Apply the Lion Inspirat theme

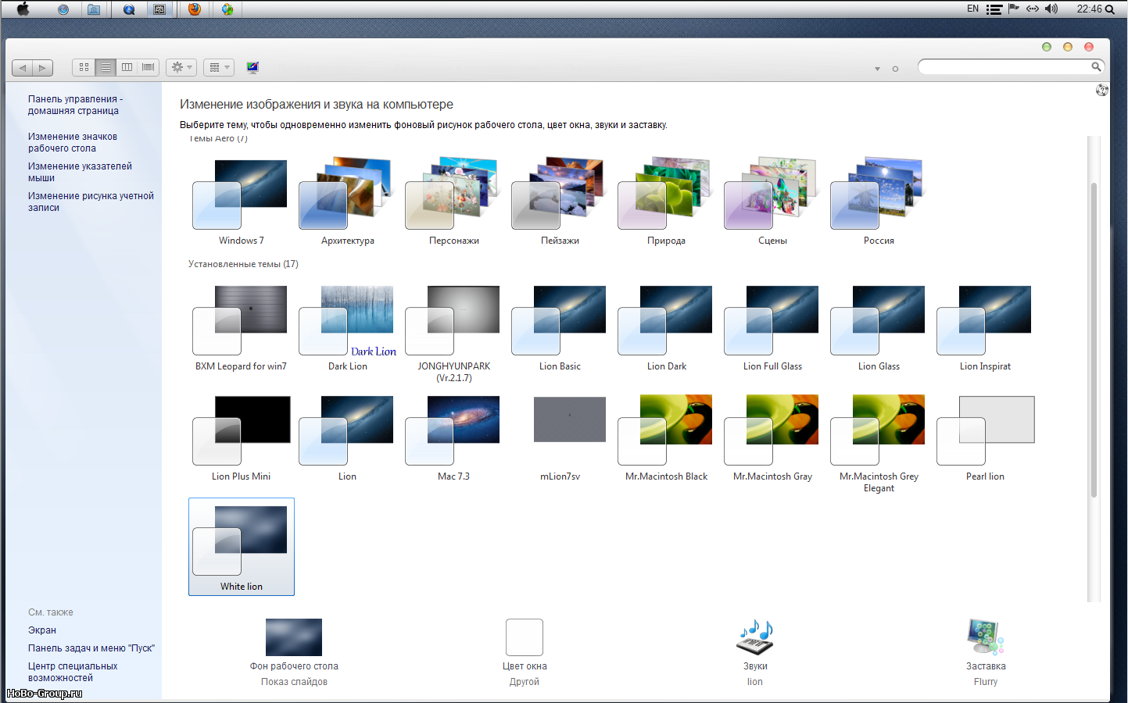click(985, 328)
